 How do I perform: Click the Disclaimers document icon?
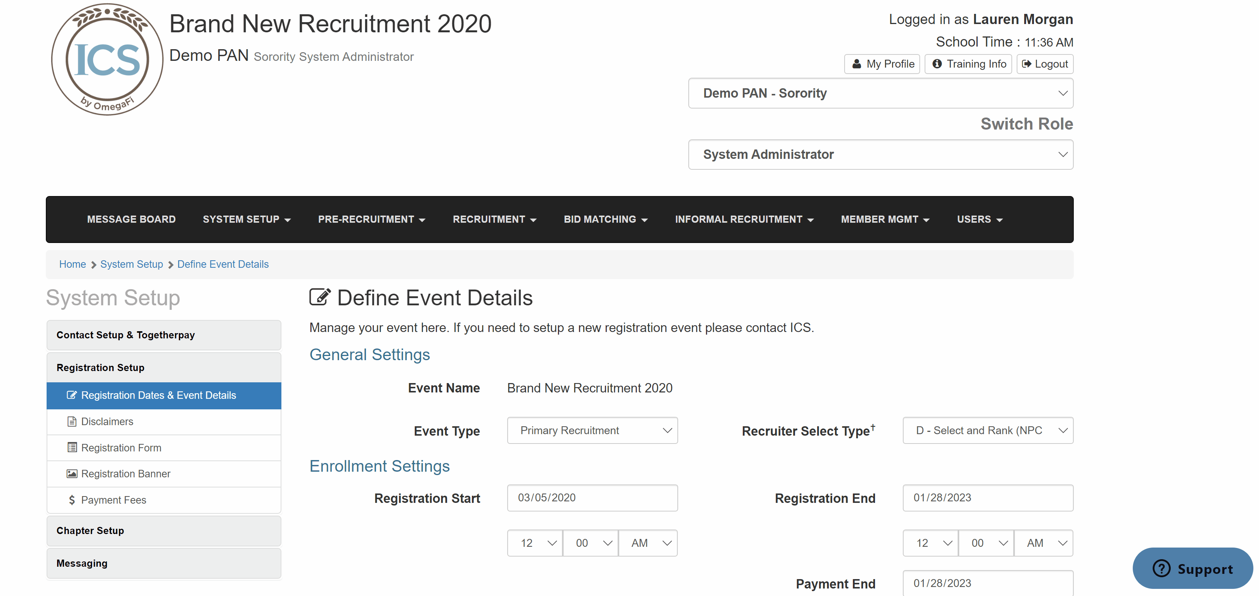pyautogui.click(x=72, y=422)
